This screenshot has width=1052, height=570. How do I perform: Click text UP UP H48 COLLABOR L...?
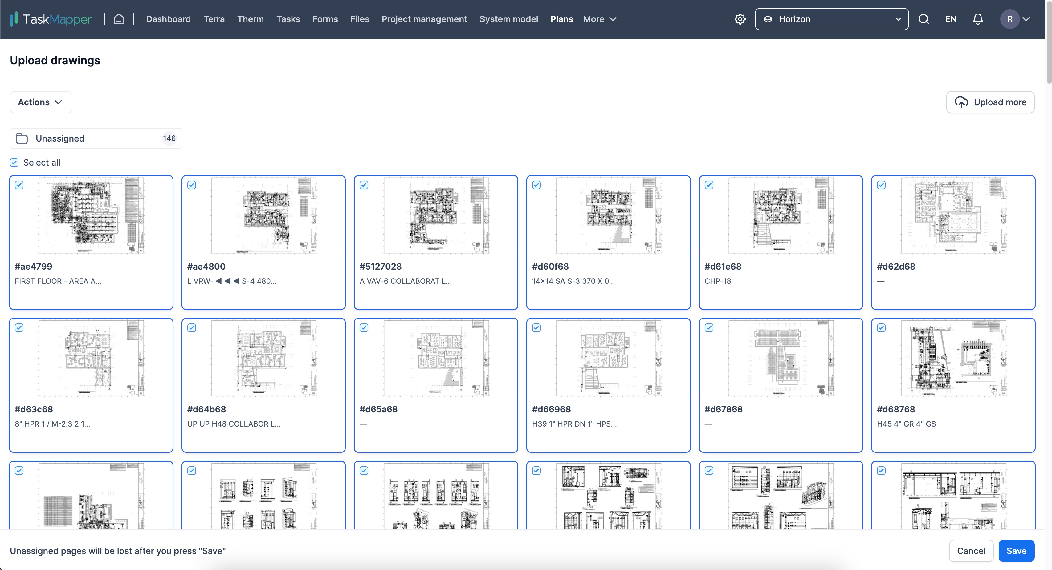pos(234,424)
